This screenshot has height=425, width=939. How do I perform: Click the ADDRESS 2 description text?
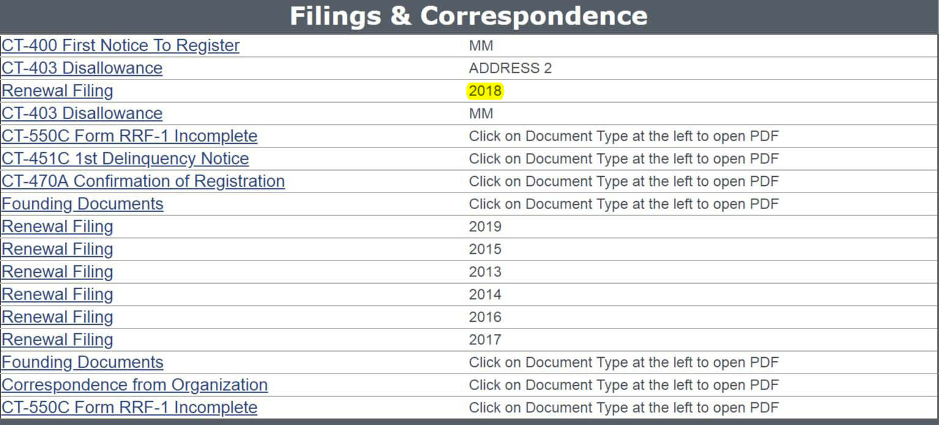[510, 68]
